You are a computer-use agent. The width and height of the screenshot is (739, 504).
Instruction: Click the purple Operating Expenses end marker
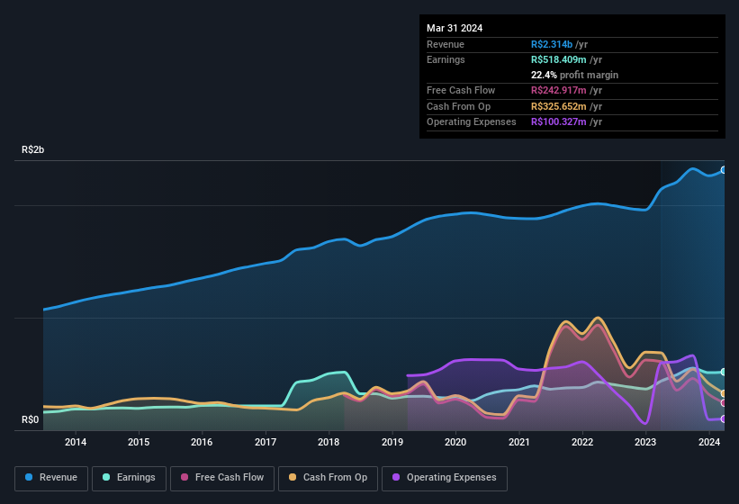pyautogui.click(x=724, y=418)
